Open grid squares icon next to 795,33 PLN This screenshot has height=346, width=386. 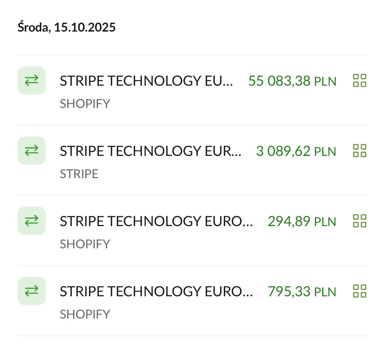tap(359, 291)
